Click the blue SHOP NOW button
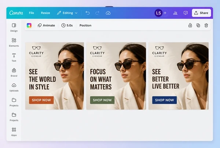Viewport: 220px width, 148px height. click(x=164, y=100)
